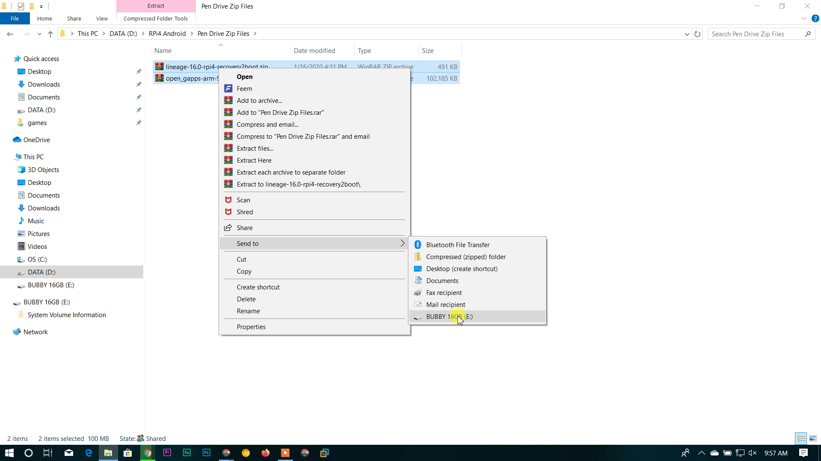Expand the address bar history dropdown
The height and width of the screenshot is (461, 821).
click(687, 34)
